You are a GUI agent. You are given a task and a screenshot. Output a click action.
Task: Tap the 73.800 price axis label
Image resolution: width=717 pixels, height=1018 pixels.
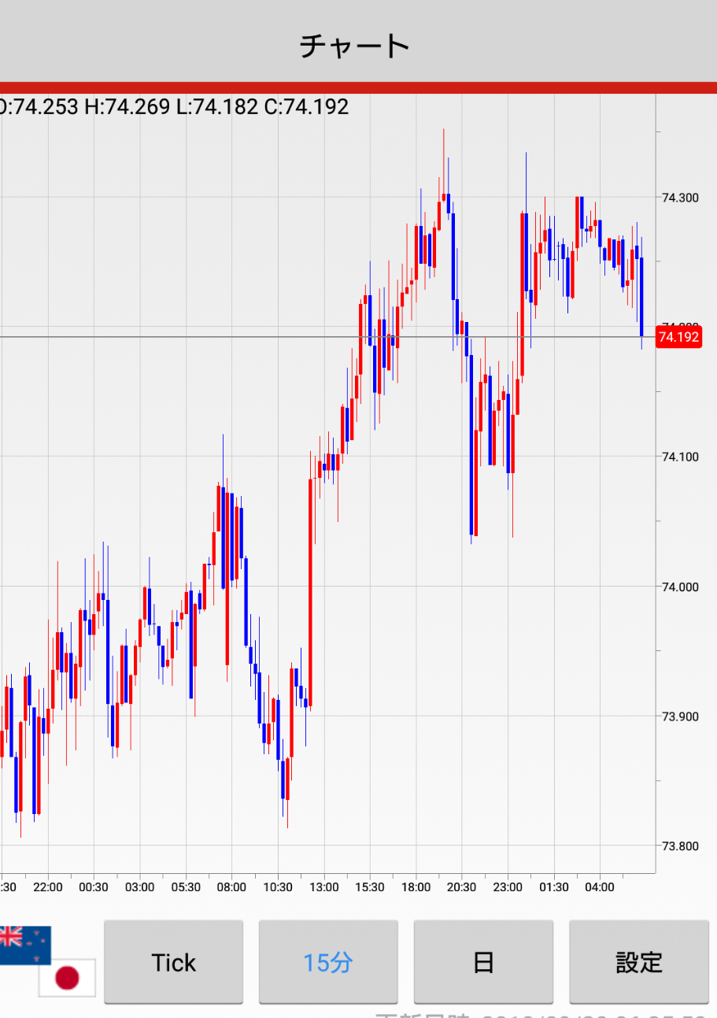(679, 846)
